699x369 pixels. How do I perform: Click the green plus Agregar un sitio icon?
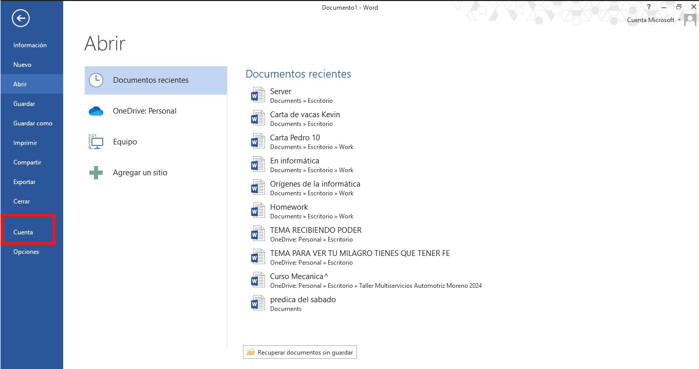96,173
